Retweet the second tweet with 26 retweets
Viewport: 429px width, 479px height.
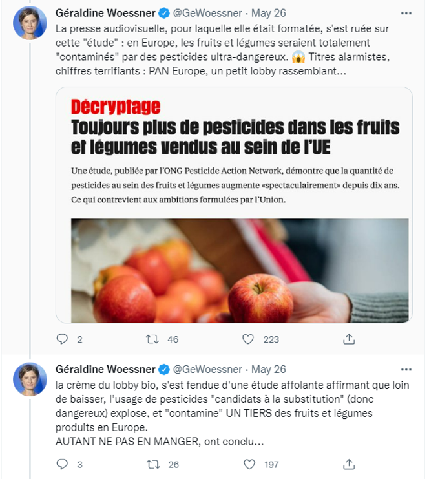[152, 464]
